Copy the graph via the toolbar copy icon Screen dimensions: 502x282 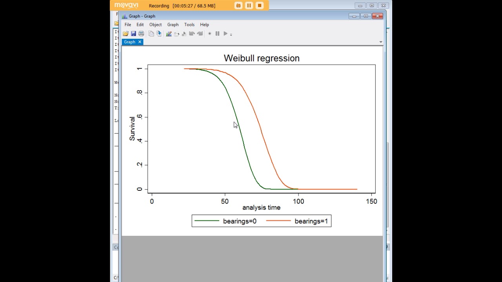pyautogui.click(x=151, y=34)
